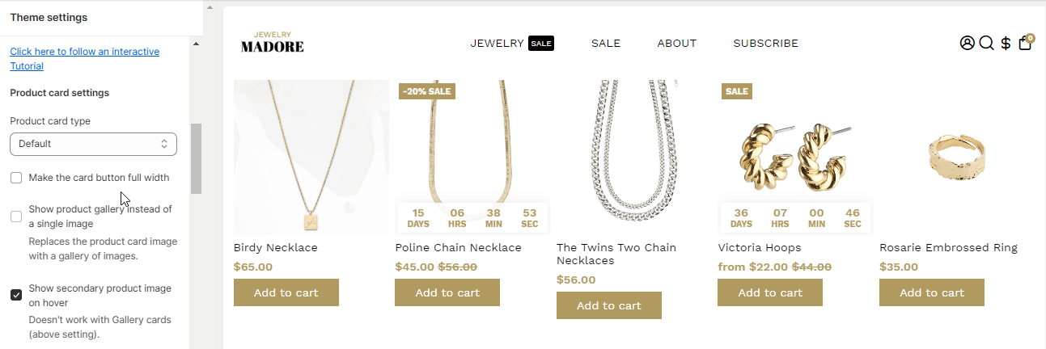
Task: Open the Product card type dropdown
Action: tap(93, 144)
